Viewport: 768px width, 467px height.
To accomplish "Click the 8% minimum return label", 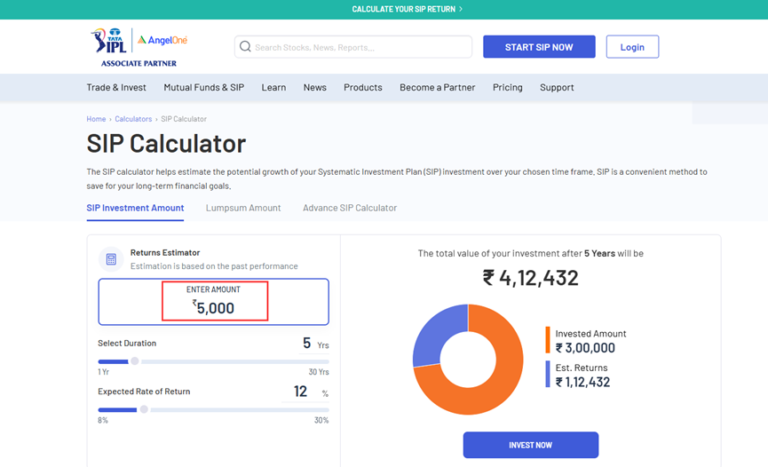I will tap(103, 420).
